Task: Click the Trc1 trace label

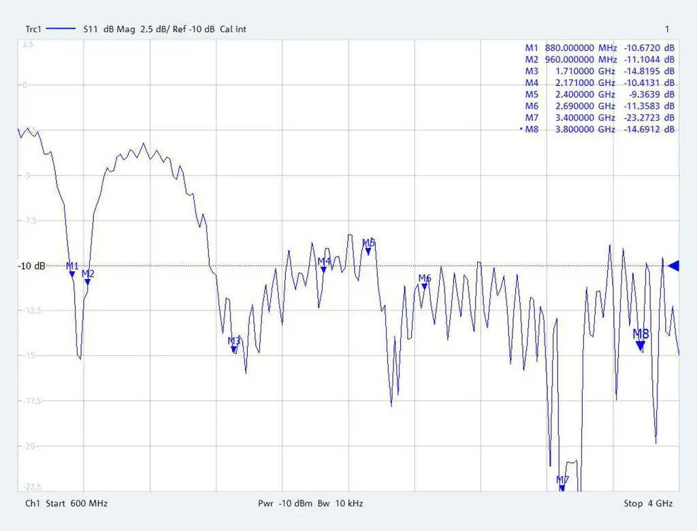Action: [33, 29]
